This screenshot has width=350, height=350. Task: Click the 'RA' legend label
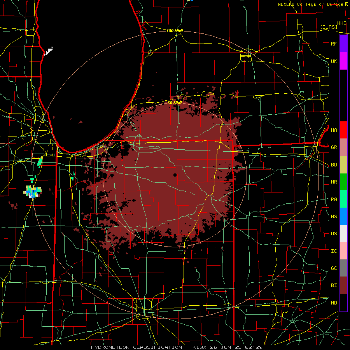click(x=334, y=199)
